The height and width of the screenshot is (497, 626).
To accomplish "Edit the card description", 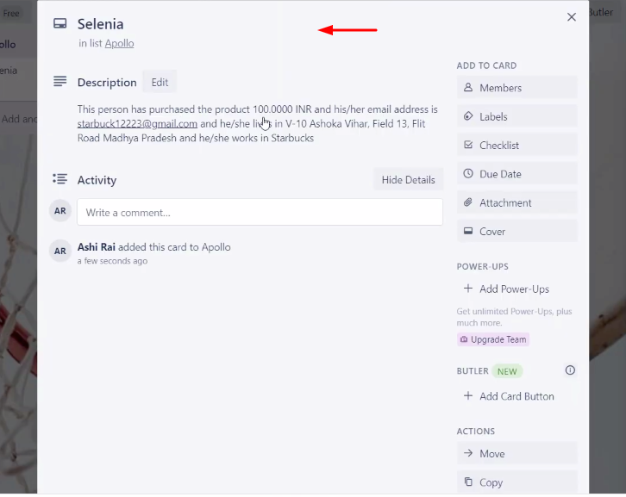I will [160, 82].
